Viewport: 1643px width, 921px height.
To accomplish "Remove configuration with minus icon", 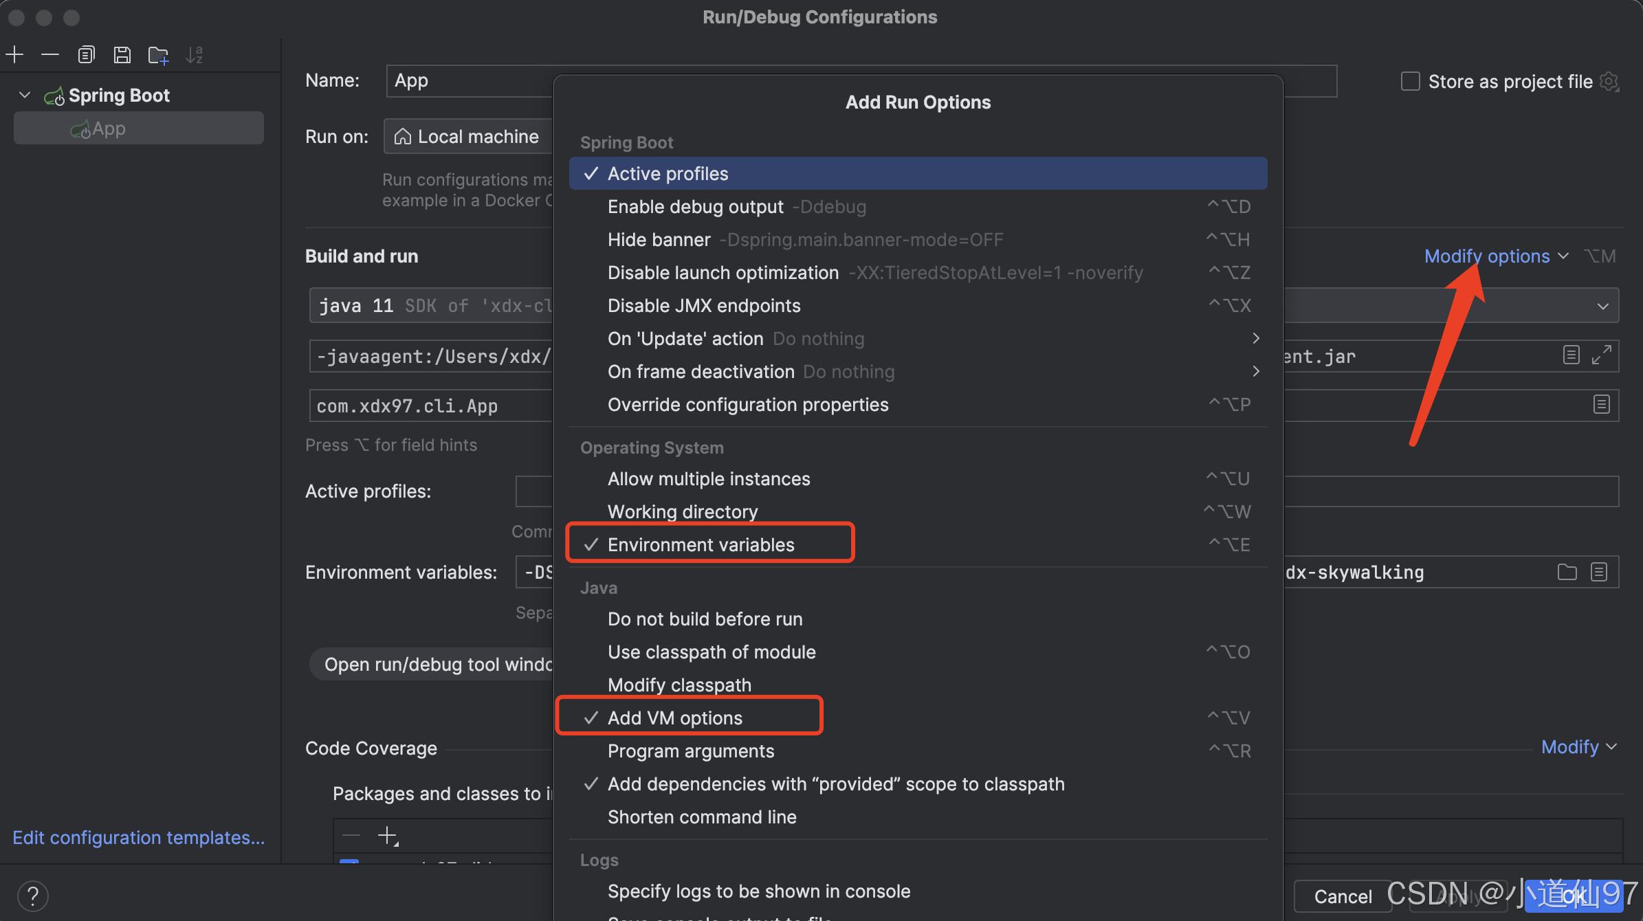I will [x=50, y=55].
